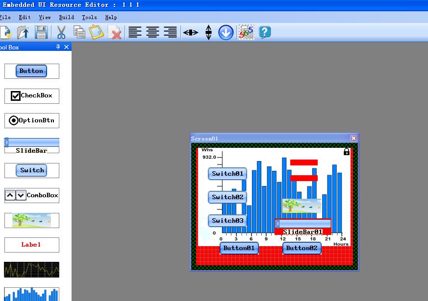The width and height of the screenshot is (428, 301).
Task: Select the CheckBox widget in Tool Box
Action: point(31,95)
